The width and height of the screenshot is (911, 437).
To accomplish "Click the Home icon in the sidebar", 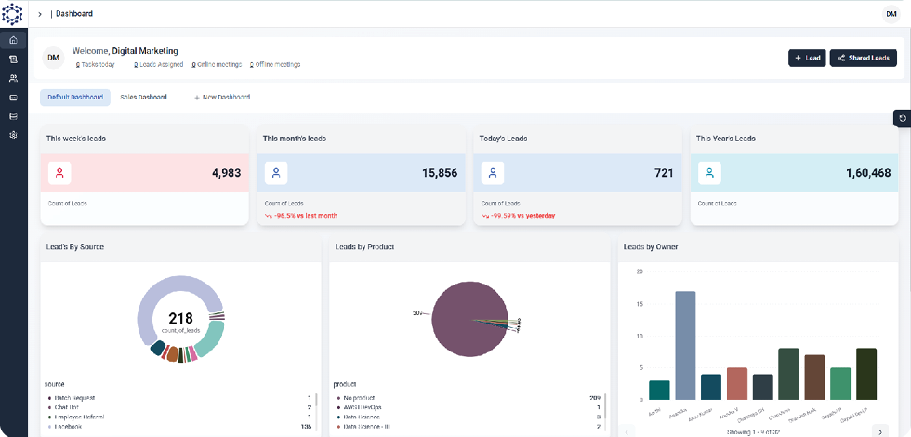I will click(x=13, y=41).
